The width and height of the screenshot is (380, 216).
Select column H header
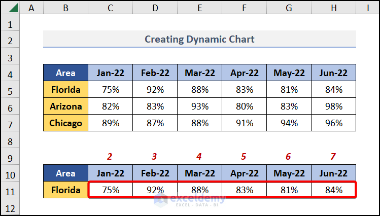click(x=333, y=8)
